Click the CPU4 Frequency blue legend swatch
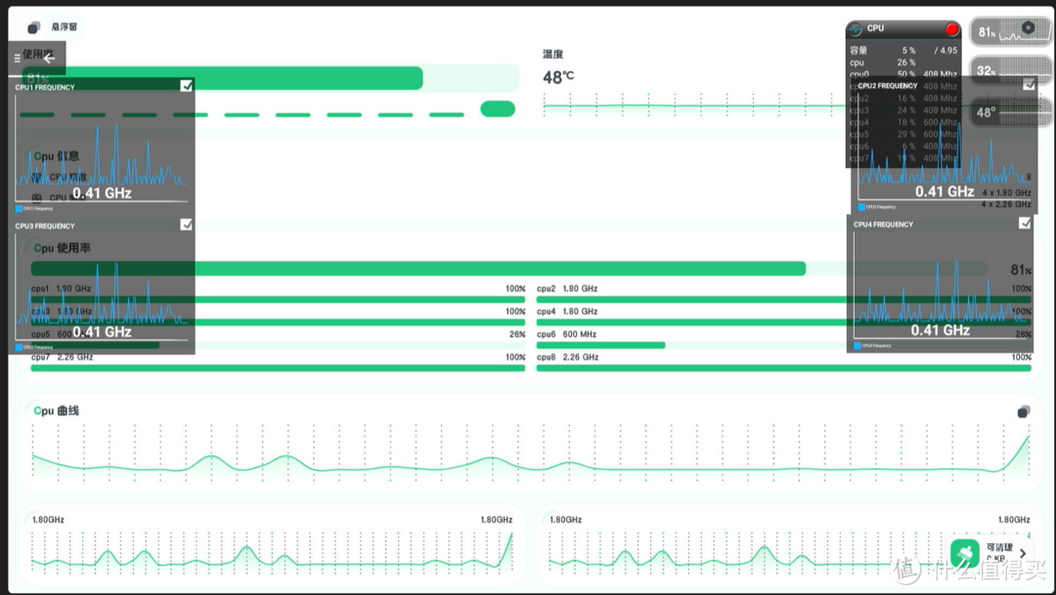The image size is (1056, 595). (x=858, y=345)
